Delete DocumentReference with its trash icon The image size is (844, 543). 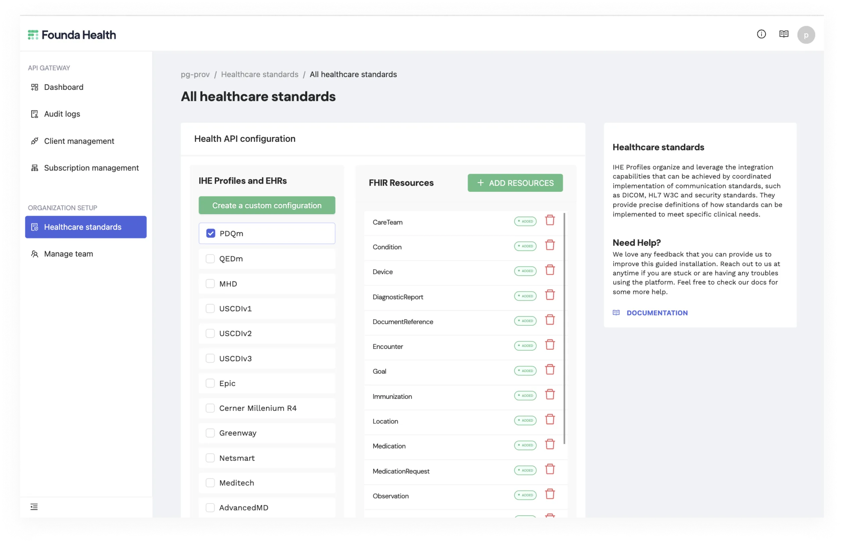click(550, 320)
